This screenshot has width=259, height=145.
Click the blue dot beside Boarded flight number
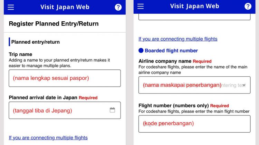point(141,51)
